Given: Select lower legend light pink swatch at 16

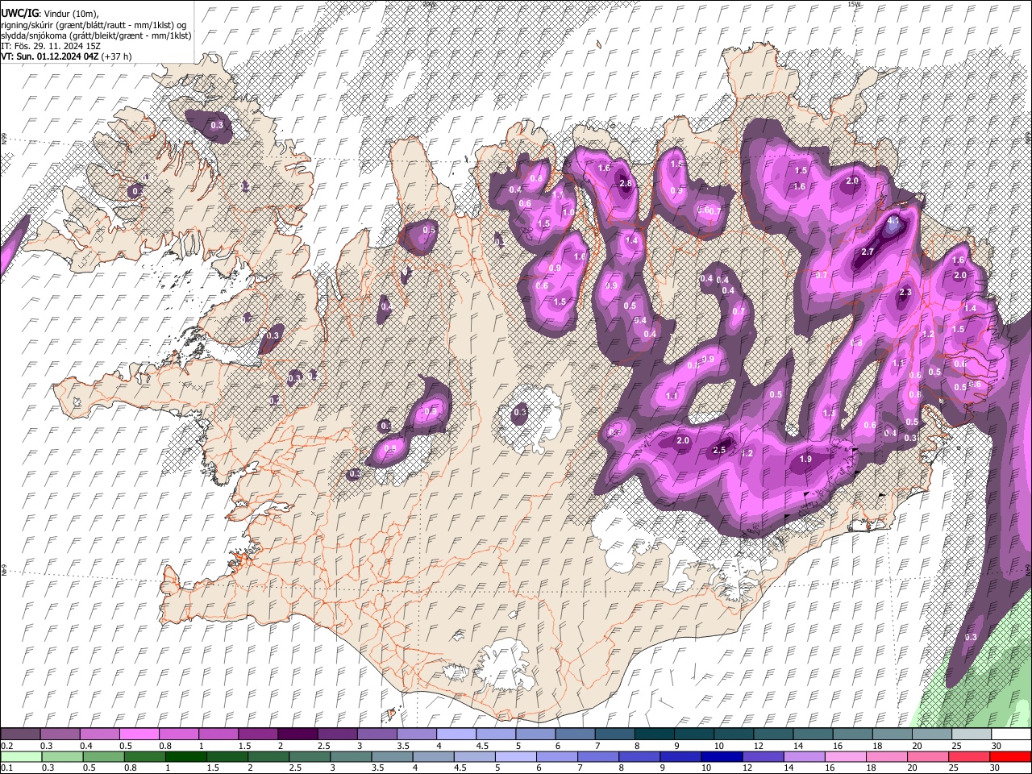Looking at the screenshot, I should pos(846,756).
